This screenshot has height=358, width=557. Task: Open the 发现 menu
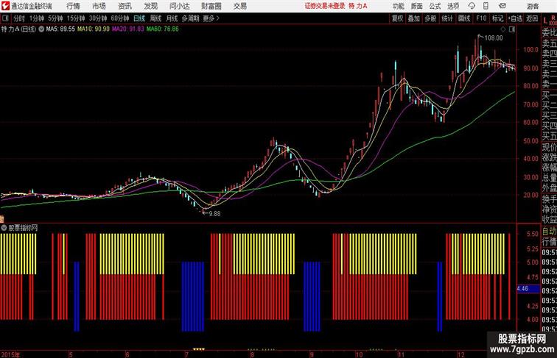pos(150,6)
